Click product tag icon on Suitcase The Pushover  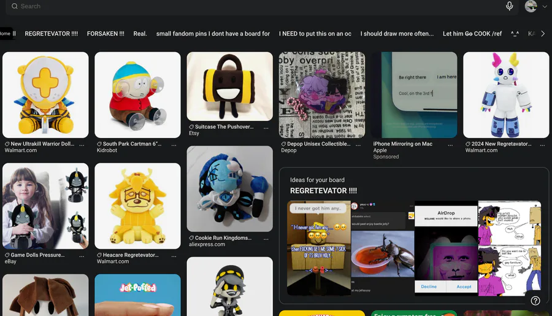pos(191,127)
